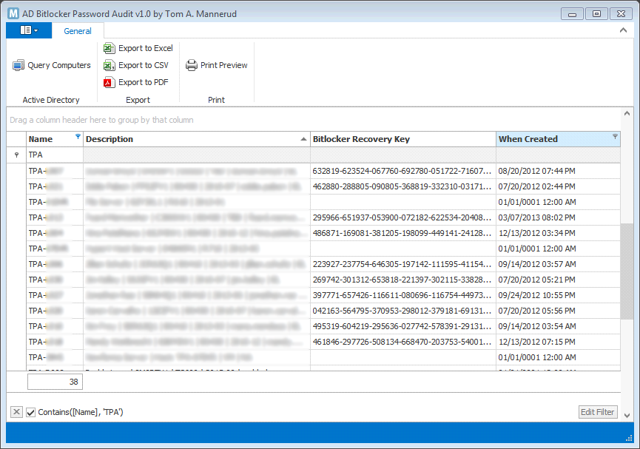Image resolution: width=640 pixels, height=449 pixels.
Task: Click the date 12/13/2012 07:15 PM
Action: tap(536, 342)
